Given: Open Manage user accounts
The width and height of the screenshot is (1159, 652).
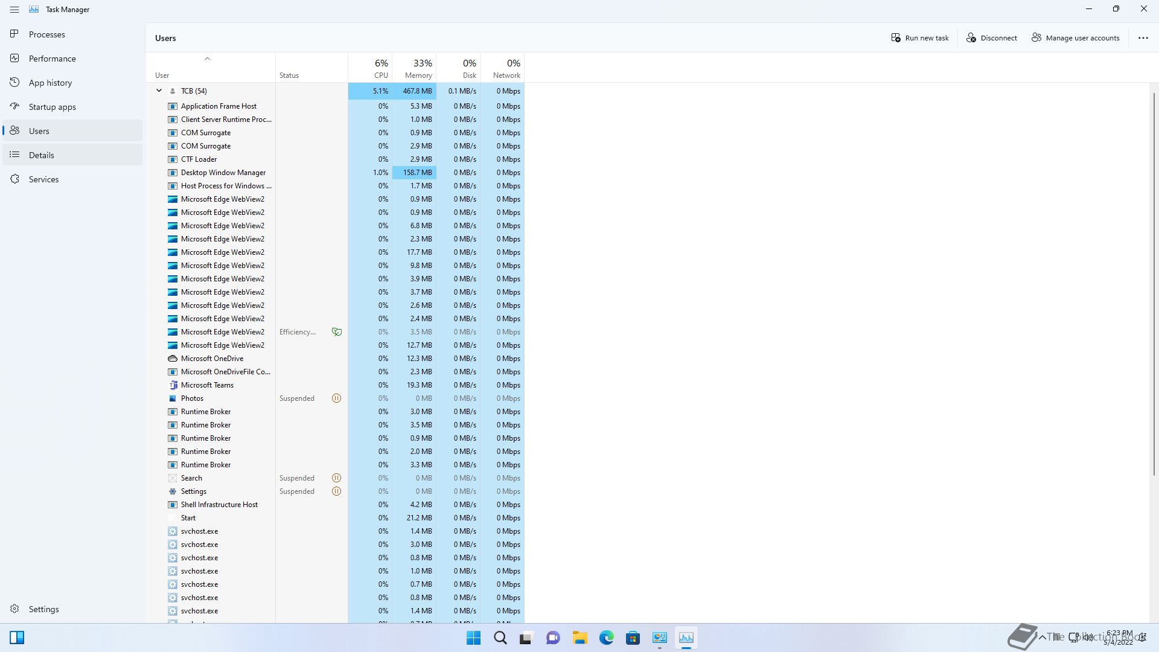Looking at the screenshot, I should point(1075,38).
